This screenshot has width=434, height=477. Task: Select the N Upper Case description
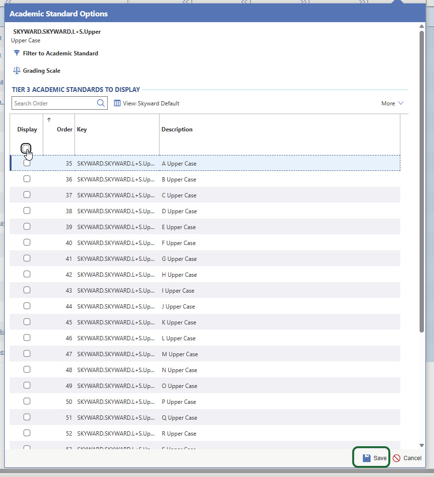[179, 370]
